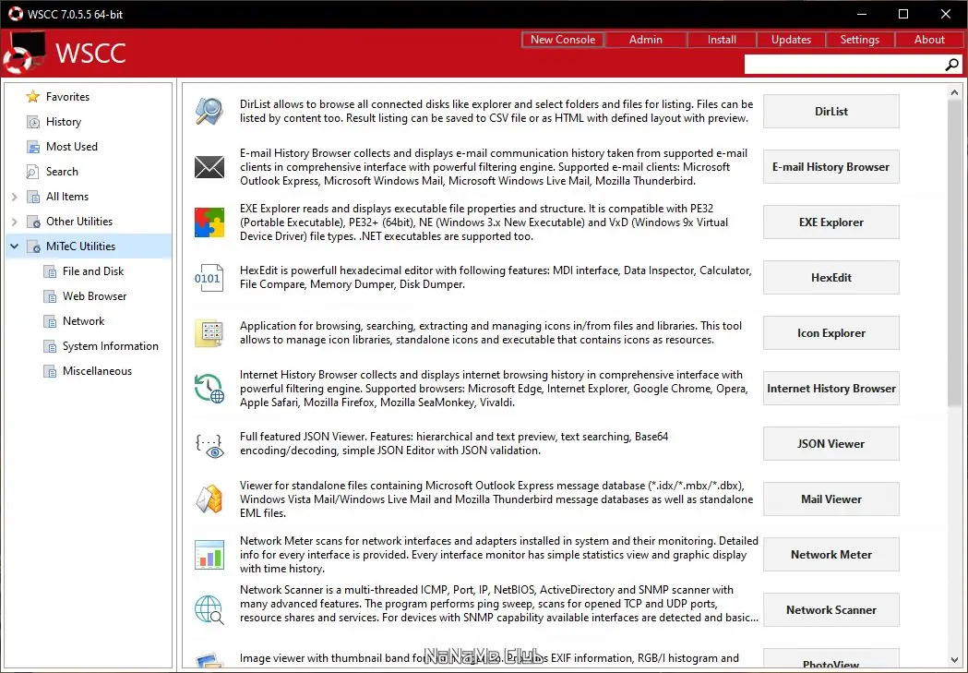The width and height of the screenshot is (968, 673).
Task: Click the All Items folder icon
Action: click(33, 197)
